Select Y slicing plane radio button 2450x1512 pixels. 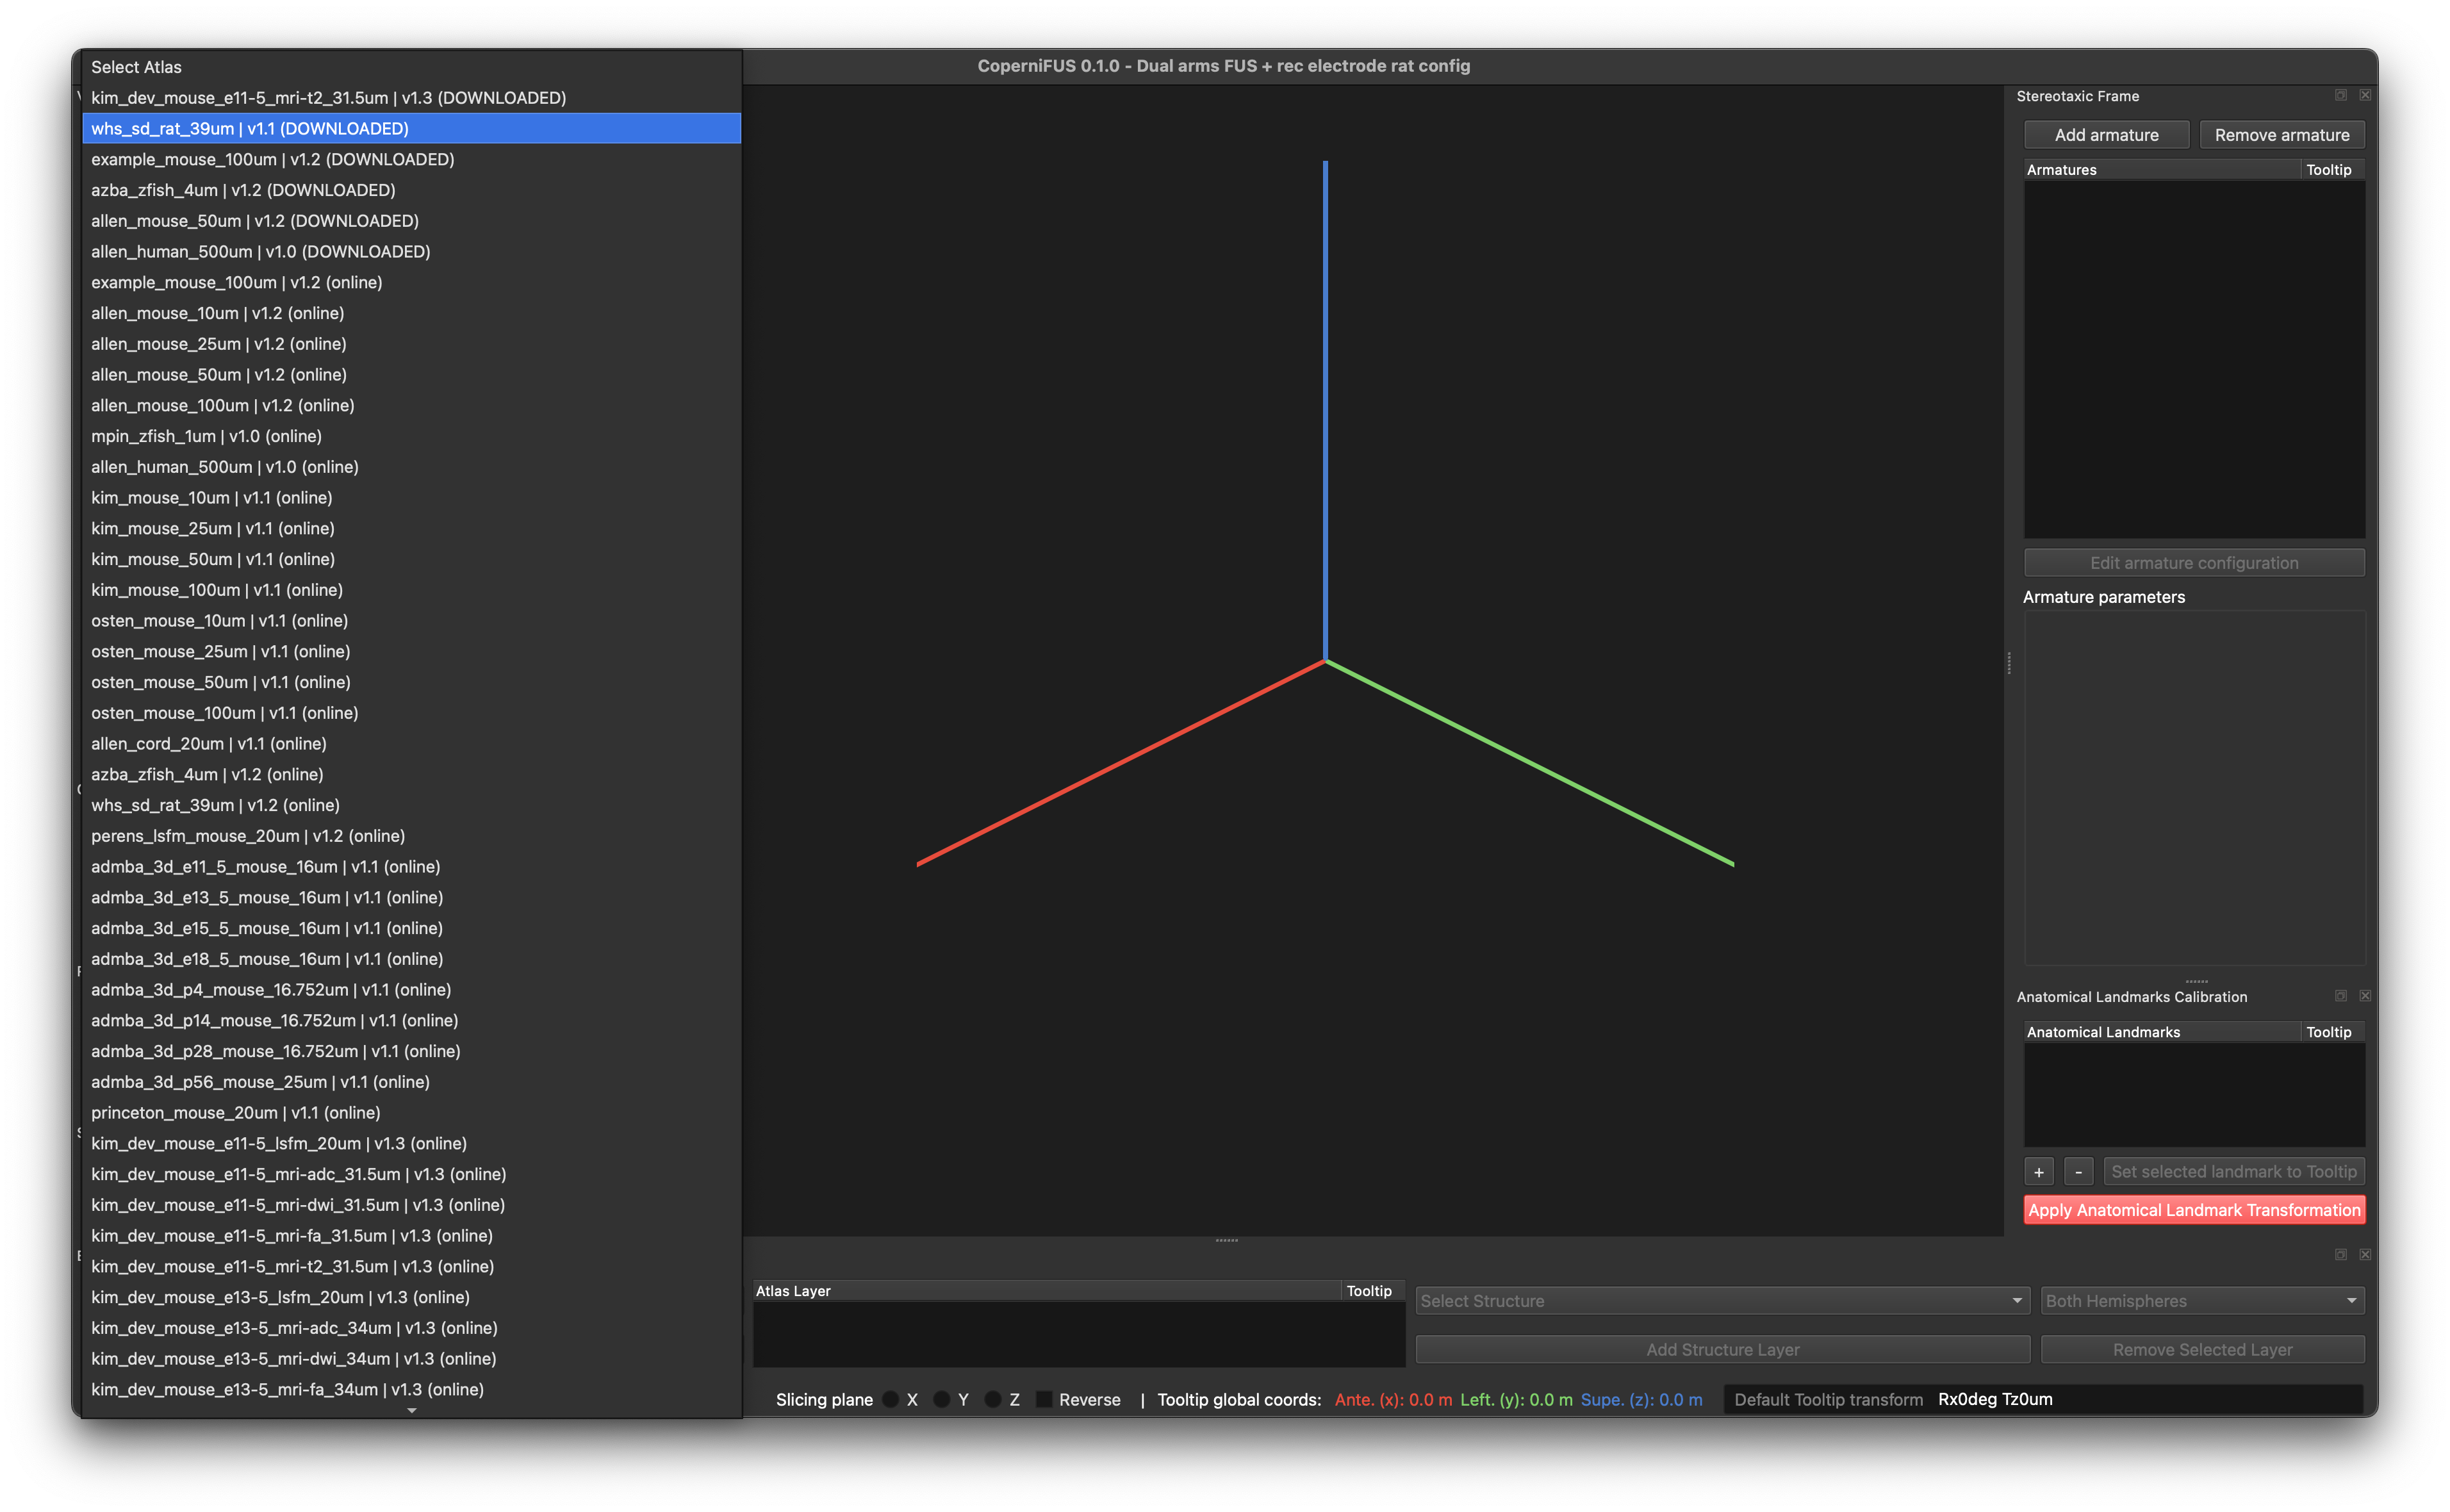pyautogui.click(x=941, y=1399)
